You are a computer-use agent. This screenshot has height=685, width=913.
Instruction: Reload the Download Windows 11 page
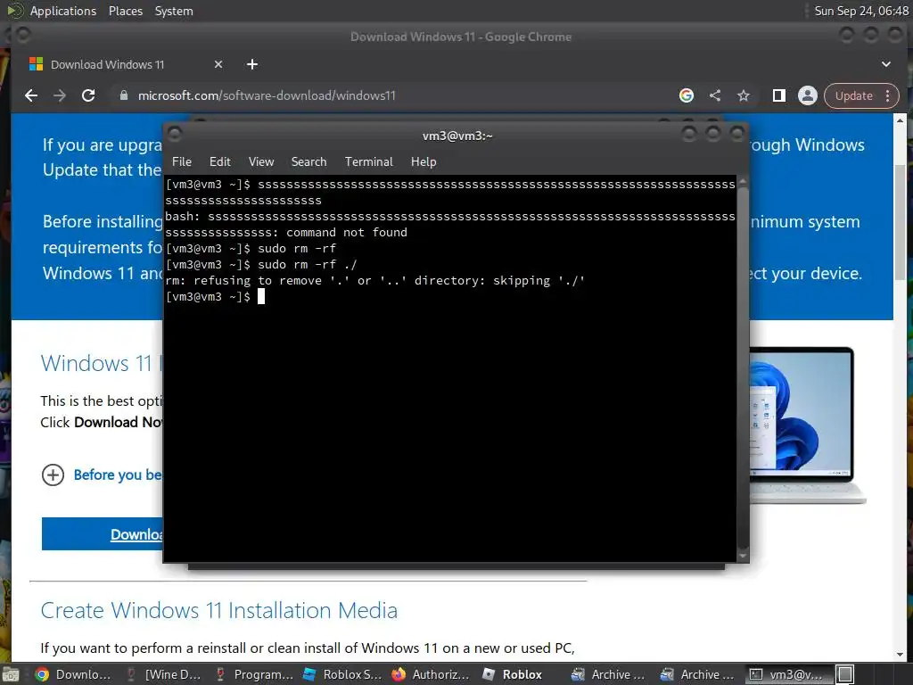(88, 95)
